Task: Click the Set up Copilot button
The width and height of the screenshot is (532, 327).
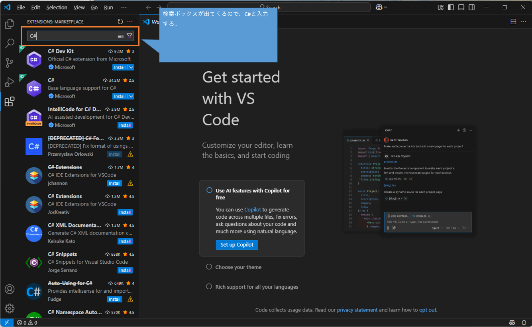Action: (237, 245)
